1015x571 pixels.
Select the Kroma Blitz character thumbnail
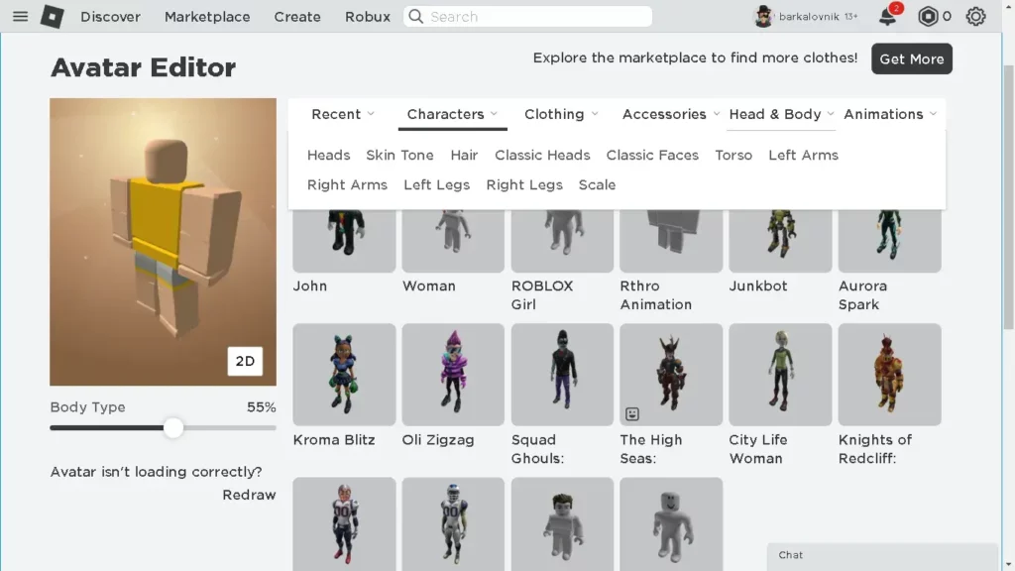tap(344, 374)
